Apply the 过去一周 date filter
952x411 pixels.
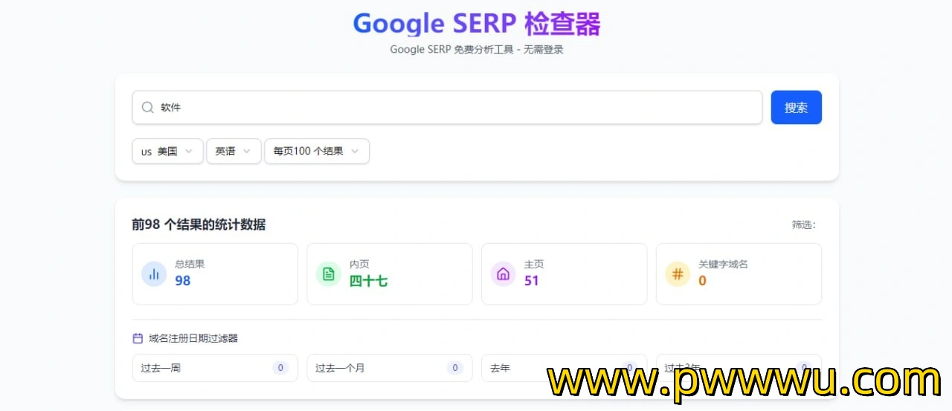[215, 368]
